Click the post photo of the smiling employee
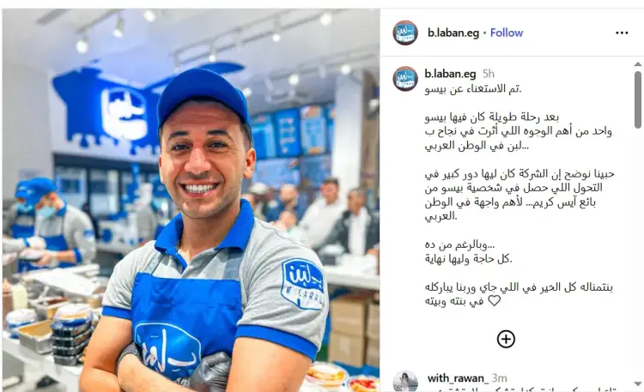The height and width of the screenshot is (392, 644). tap(191, 201)
